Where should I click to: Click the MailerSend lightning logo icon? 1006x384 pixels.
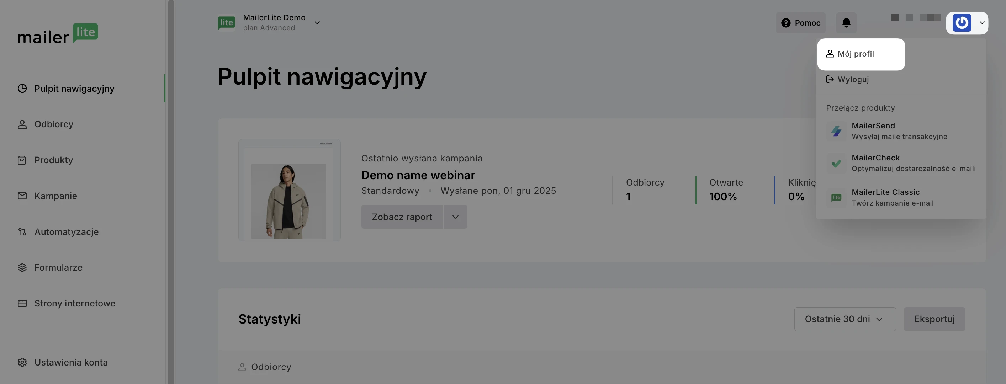pos(836,131)
